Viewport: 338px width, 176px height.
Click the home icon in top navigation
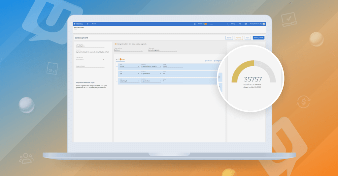(87, 24)
